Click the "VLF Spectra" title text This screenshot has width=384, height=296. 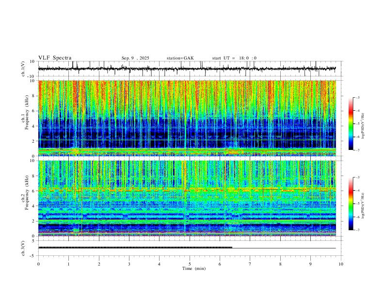[55, 58]
